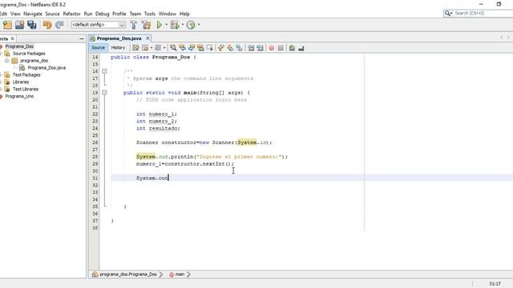Click Previous Bookmark icon
Screen dimensions: 513x288
point(221,48)
